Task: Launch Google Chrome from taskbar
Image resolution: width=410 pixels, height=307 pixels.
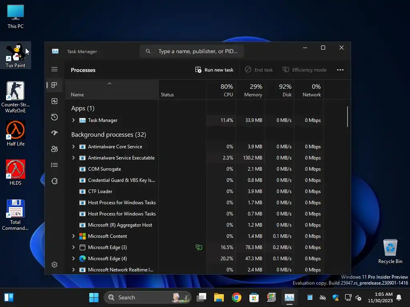Action: (x=236, y=297)
